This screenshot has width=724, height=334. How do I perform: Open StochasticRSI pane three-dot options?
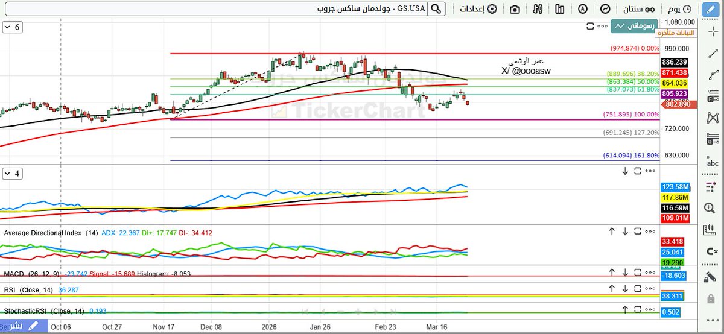pyautogui.click(x=650, y=310)
